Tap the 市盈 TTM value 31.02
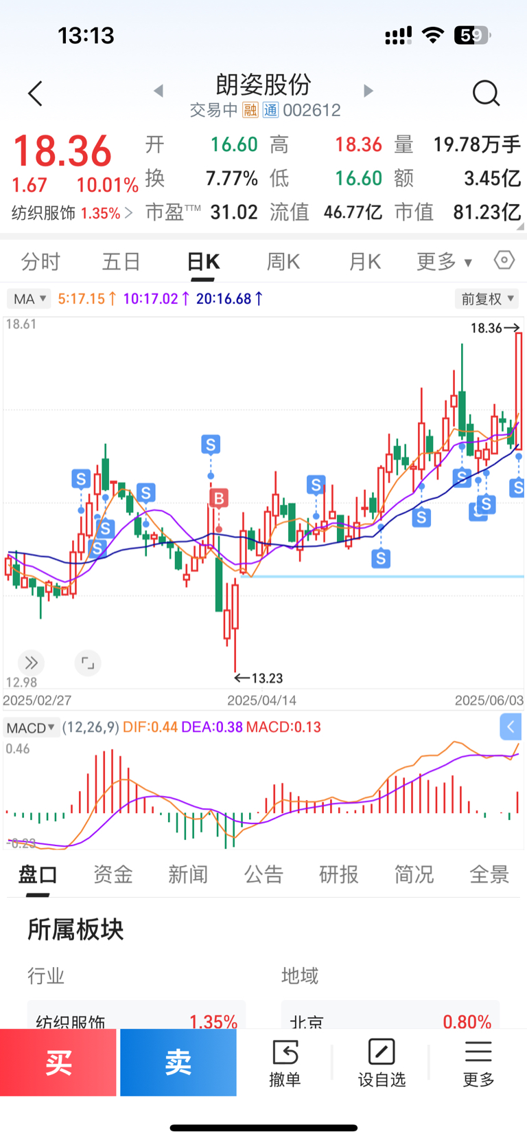 [x=234, y=212]
